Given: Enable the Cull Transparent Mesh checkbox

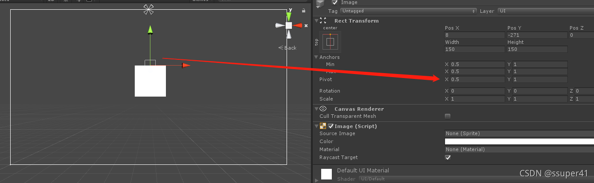Looking at the screenshot, I should pyautogui.click(x=448, y=116).
